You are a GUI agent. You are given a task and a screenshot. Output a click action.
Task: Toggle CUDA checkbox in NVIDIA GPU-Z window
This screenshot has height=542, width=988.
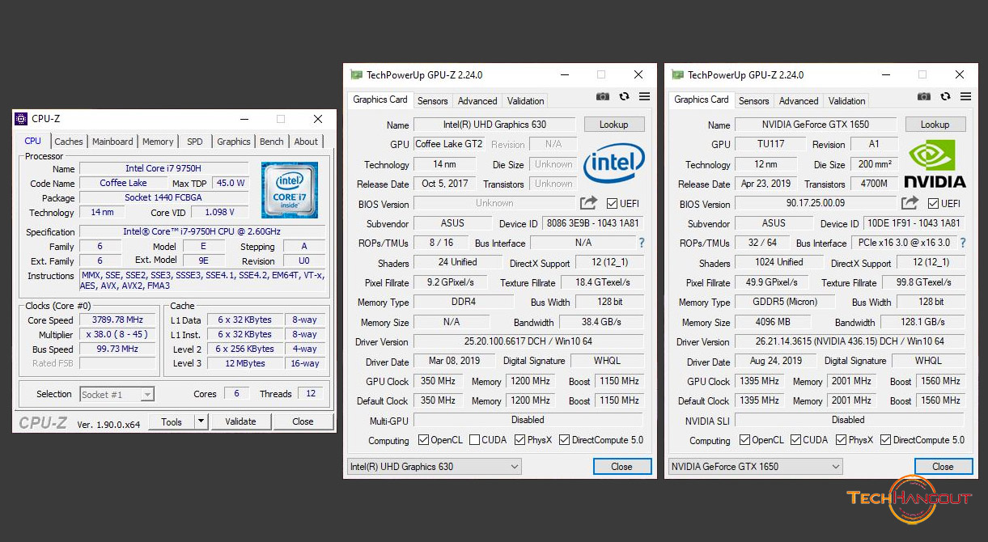pyautogui.click(x=796, y=440)
